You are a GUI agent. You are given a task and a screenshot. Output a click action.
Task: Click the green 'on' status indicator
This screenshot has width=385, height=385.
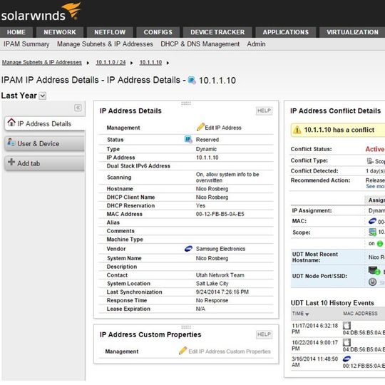pyautogui.click(x=380, y=244)
